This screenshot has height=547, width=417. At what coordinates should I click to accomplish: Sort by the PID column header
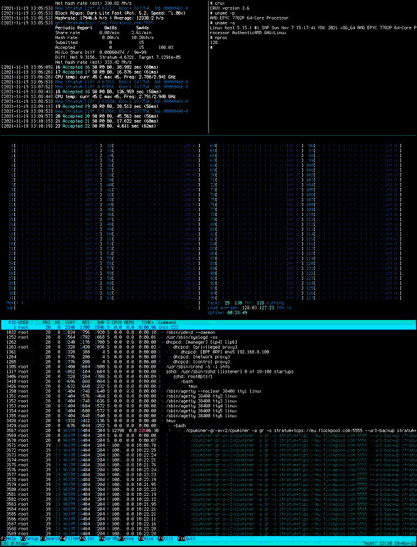pos(12,322)
